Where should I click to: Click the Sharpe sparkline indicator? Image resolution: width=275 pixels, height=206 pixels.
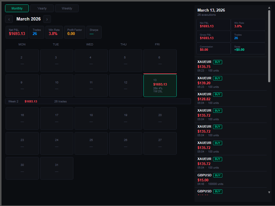click(x=94, y=32)
